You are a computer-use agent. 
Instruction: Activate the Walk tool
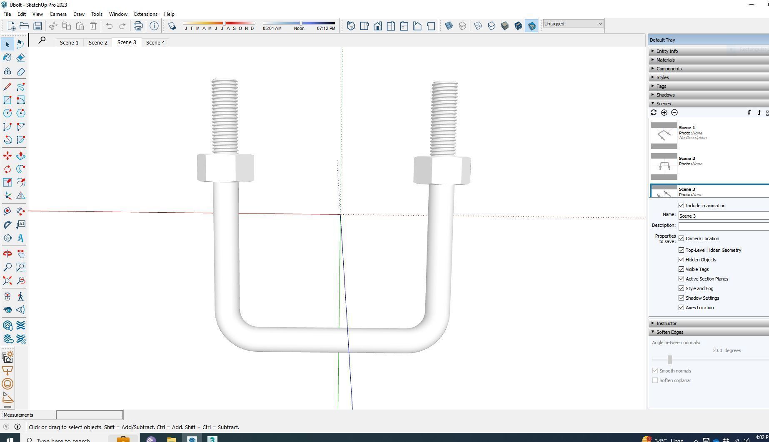[x=21, y=296]
